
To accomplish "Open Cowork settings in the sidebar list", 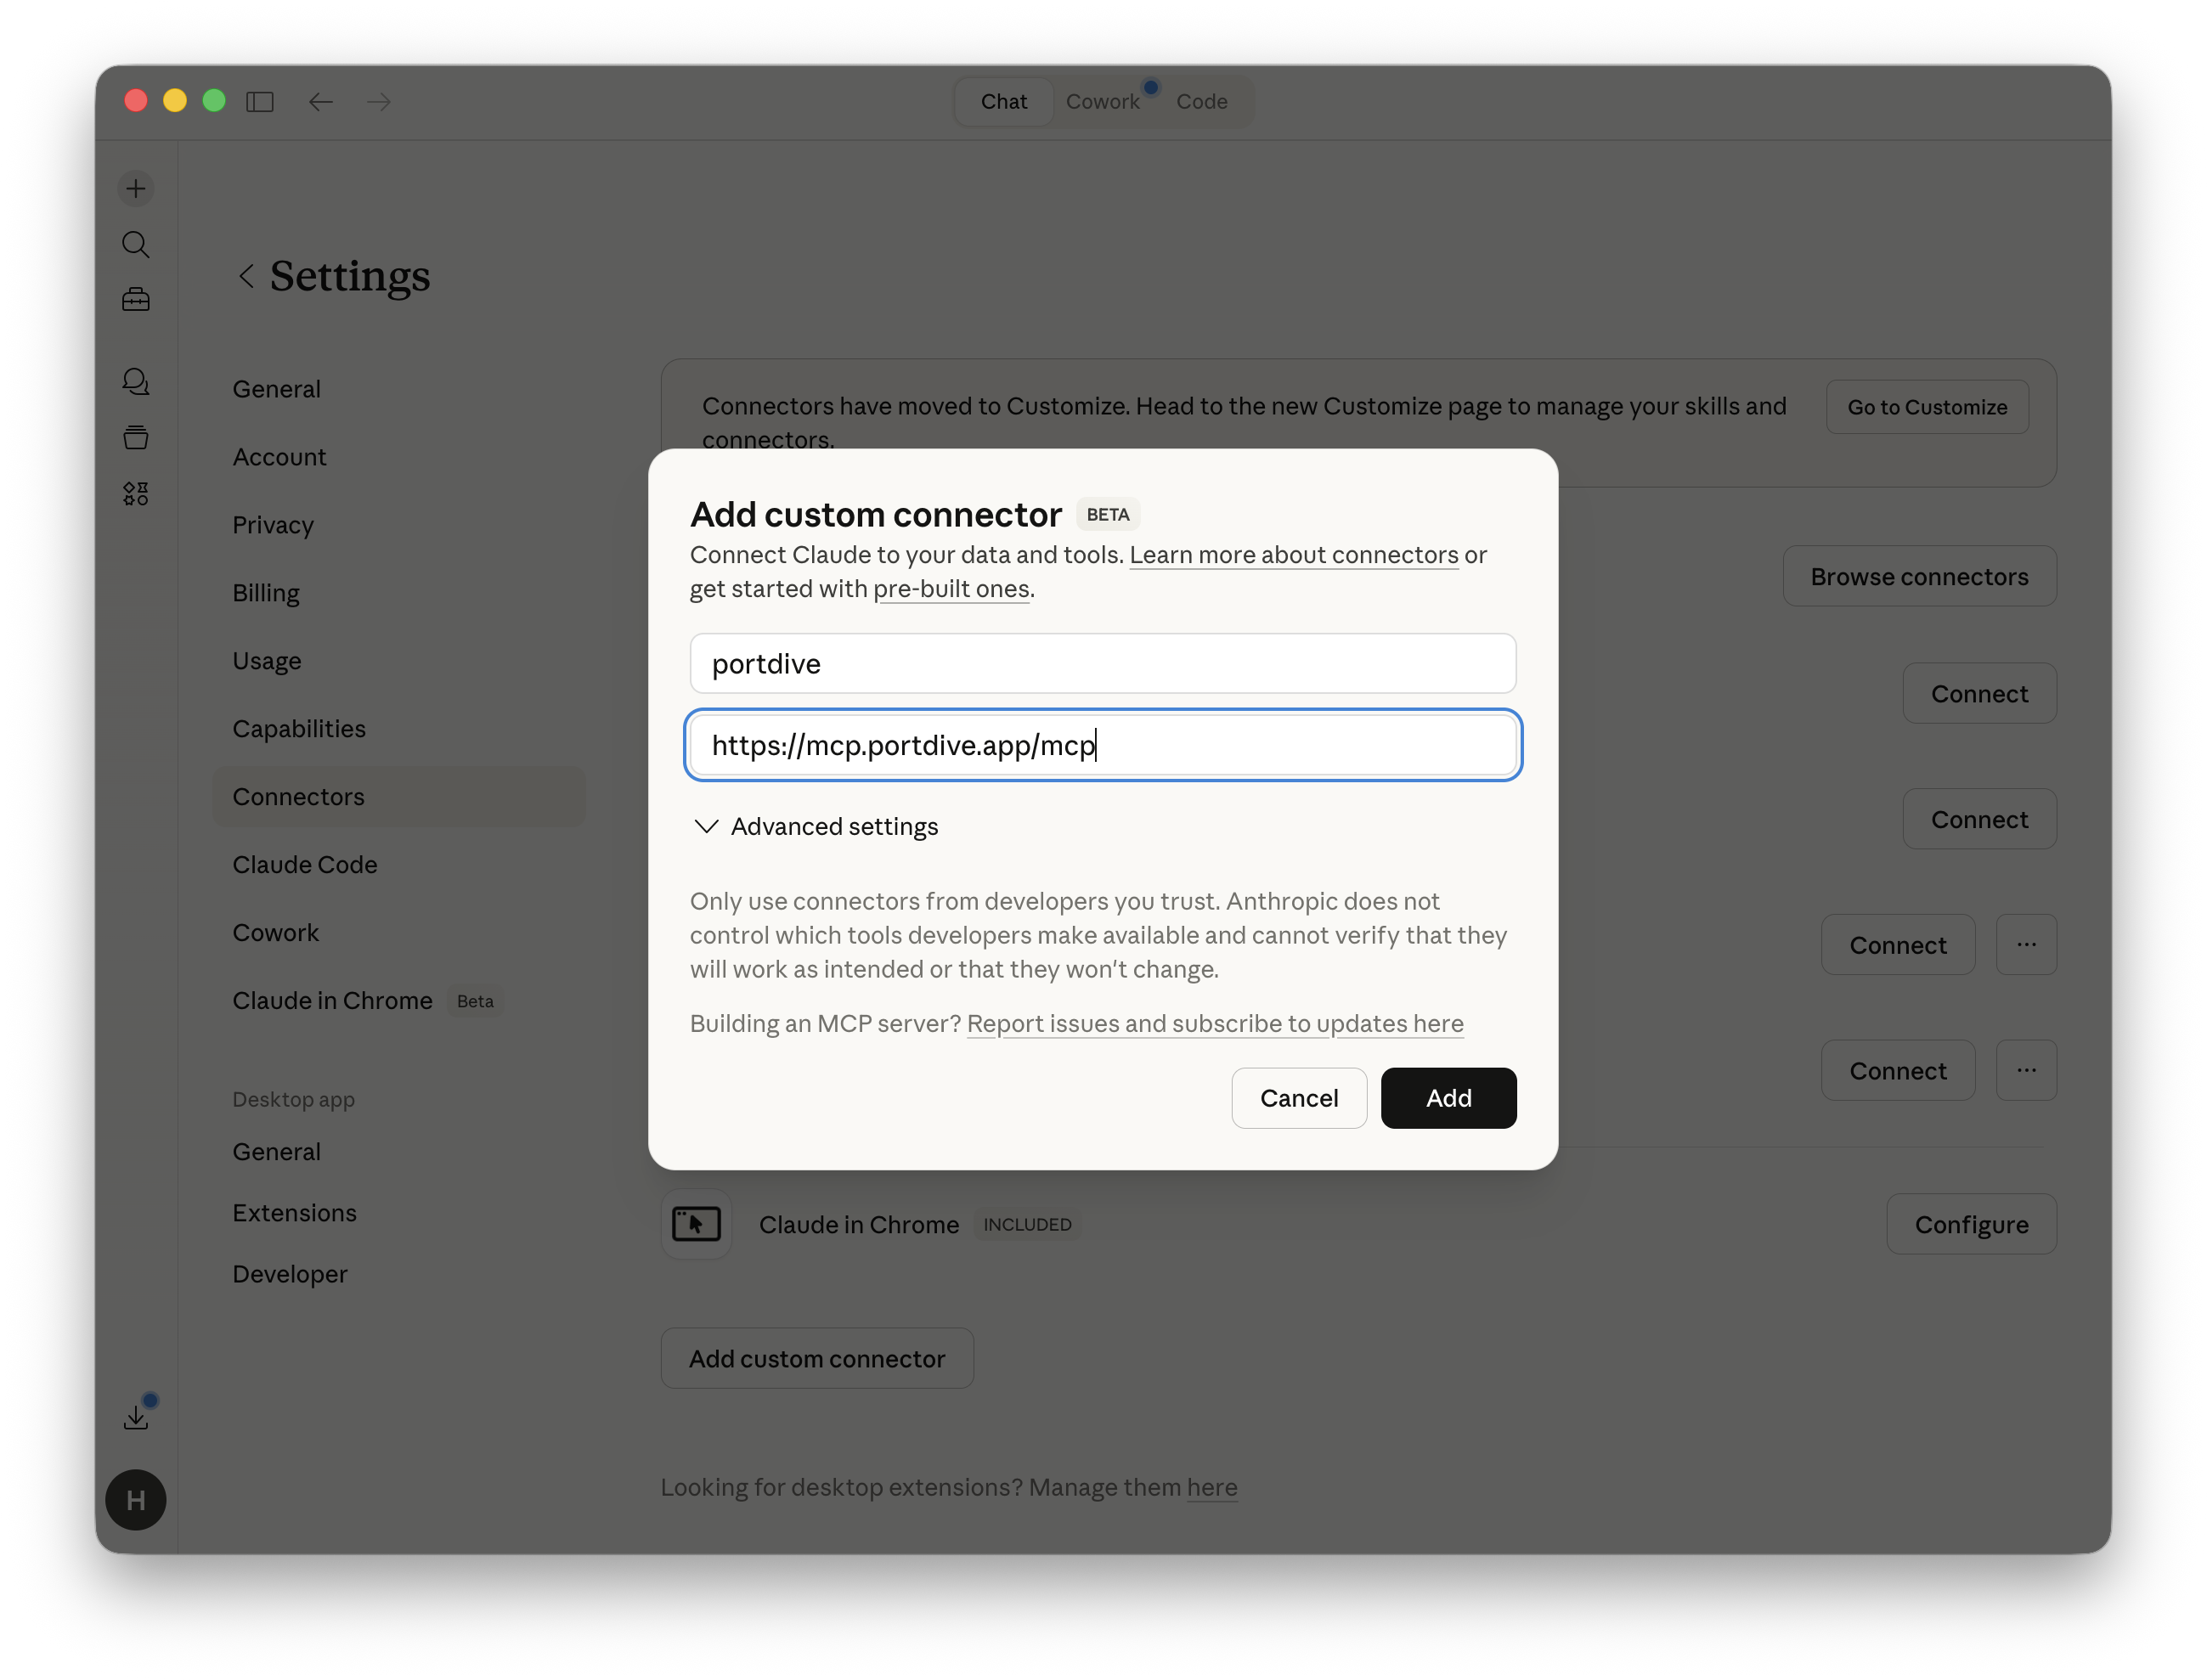I will coord(399,933).
